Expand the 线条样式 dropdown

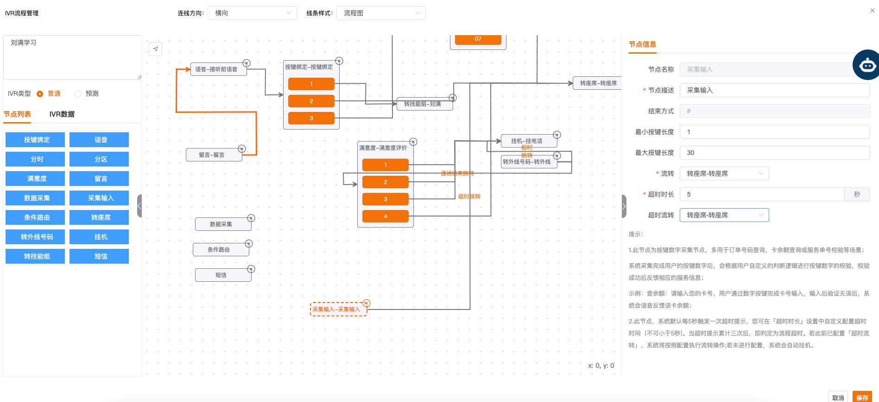(x=381, y=13)
